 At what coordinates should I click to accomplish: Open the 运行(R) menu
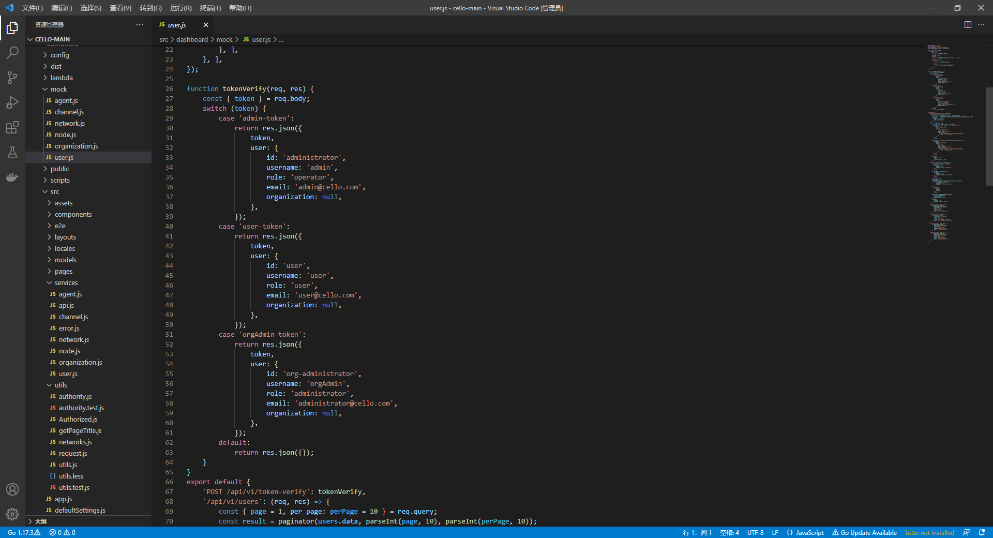pos(180,8)
